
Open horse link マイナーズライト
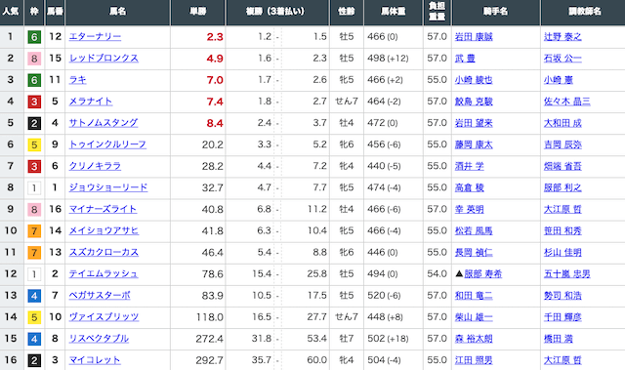click(103, 209)
